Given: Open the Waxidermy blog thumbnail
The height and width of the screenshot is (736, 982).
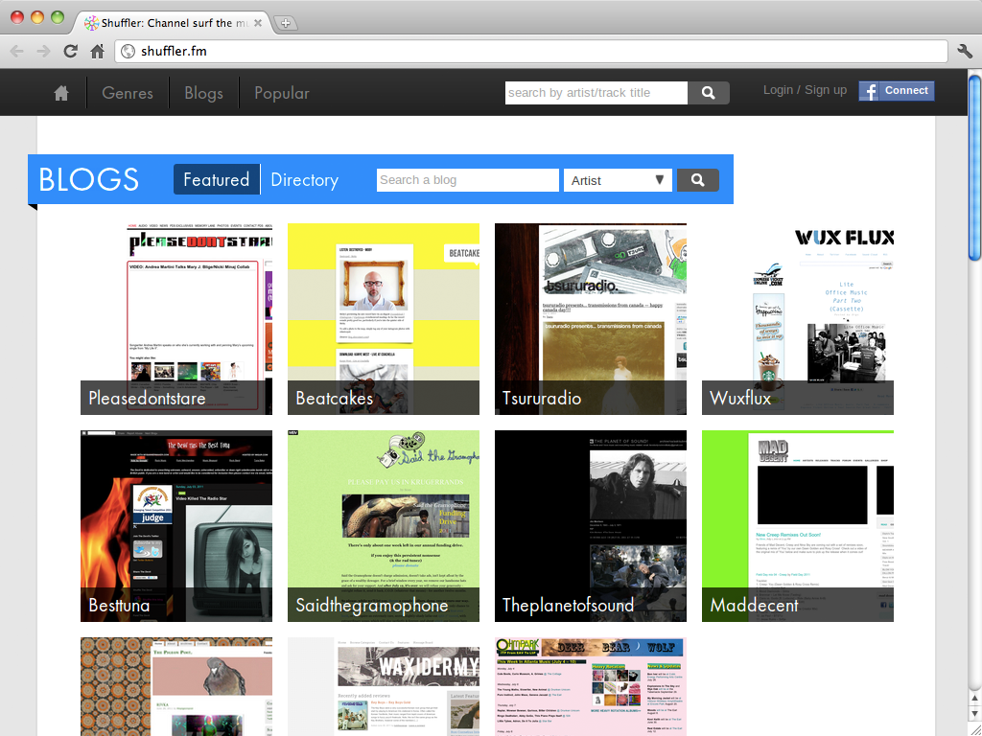Looking at the screenshot, I should 384,686.
